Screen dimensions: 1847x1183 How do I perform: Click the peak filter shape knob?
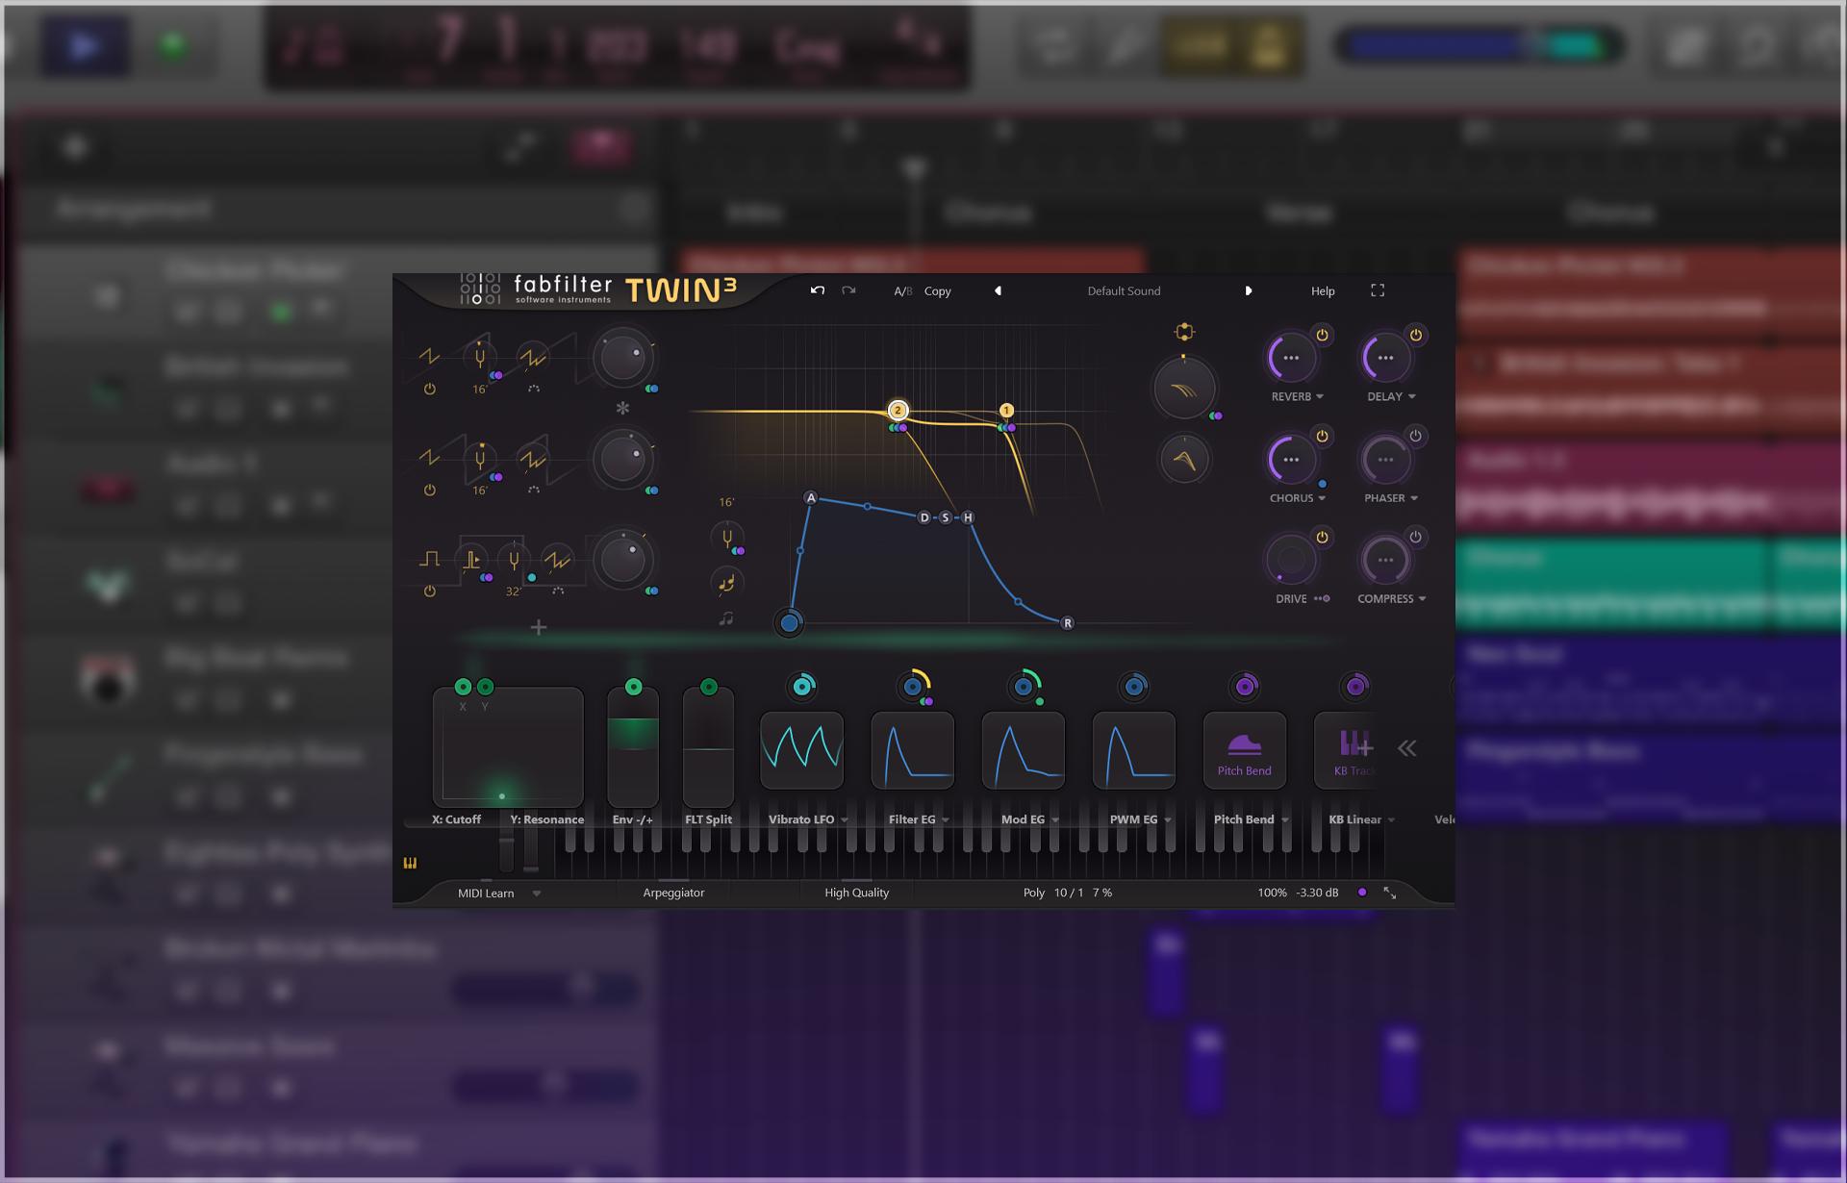1184,460
